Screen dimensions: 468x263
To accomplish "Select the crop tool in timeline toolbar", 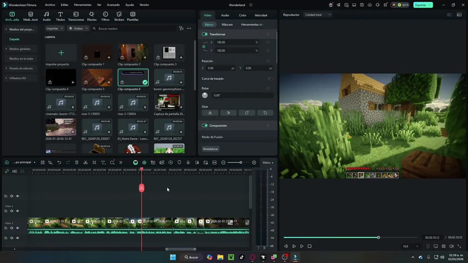I will (x=94, y=163).
